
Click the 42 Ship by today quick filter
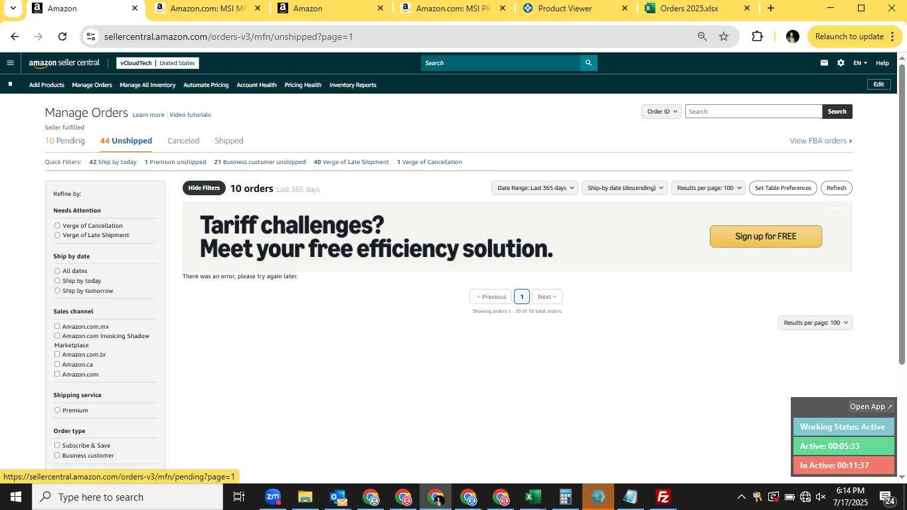click(113, 162)
